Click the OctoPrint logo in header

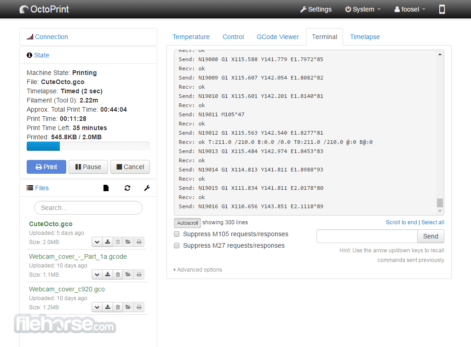(44, 9)
